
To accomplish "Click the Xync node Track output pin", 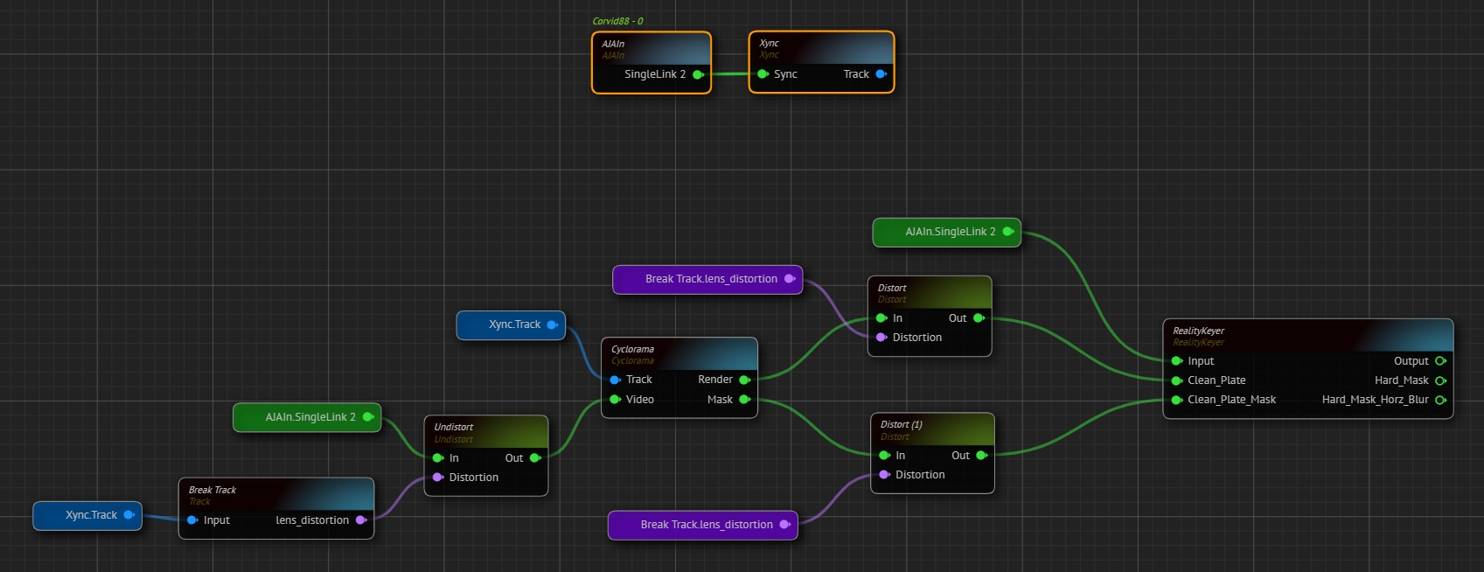I will [881, 74].
